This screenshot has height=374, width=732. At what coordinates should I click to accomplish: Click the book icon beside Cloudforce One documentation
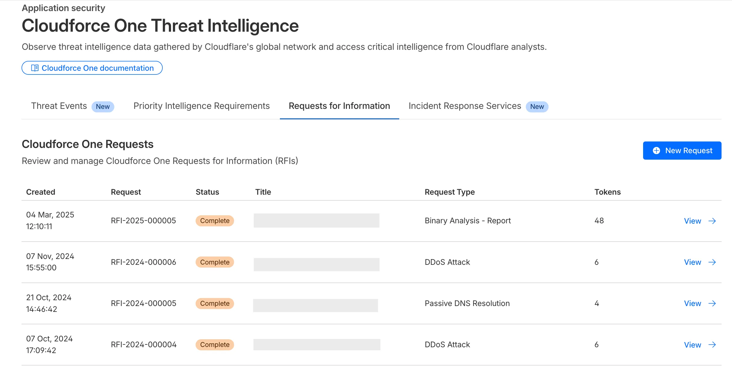[35, 68]
